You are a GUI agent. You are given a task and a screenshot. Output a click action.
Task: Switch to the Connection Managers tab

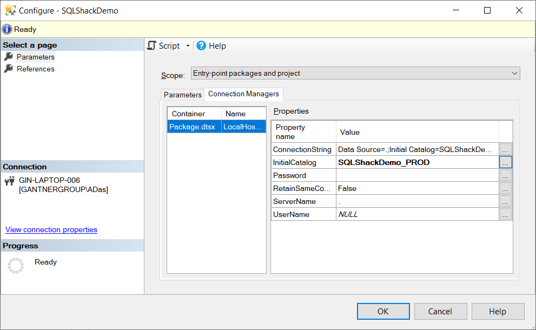pos(243,94)
